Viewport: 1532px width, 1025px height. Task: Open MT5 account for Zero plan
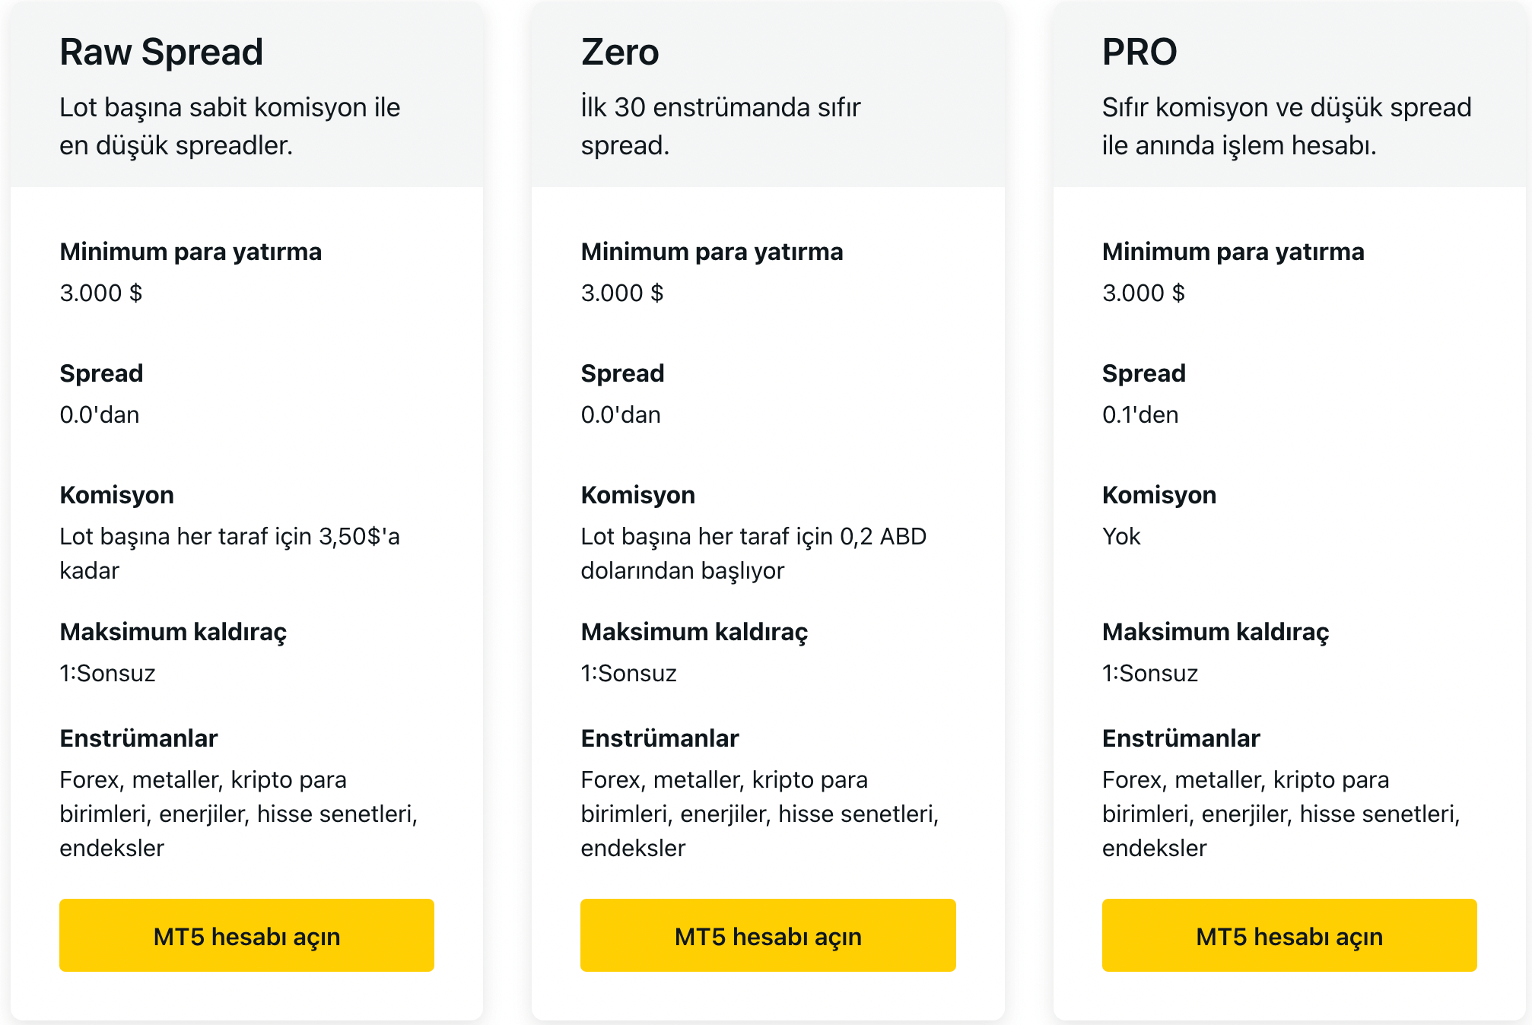768,935
